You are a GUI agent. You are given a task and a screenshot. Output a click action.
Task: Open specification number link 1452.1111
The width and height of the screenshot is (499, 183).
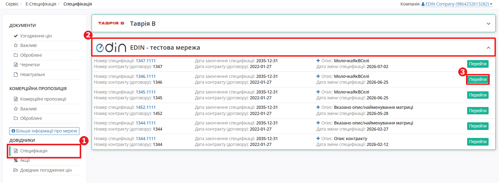coord(146,107)
